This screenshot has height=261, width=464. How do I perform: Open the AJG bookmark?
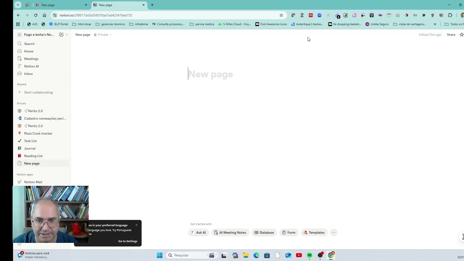tap(32, 24)
